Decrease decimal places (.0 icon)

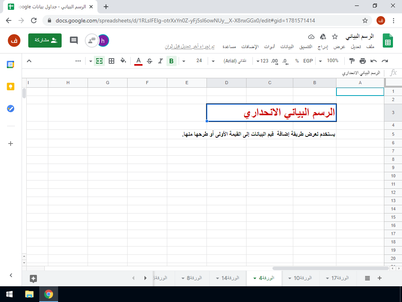point(285,61)
